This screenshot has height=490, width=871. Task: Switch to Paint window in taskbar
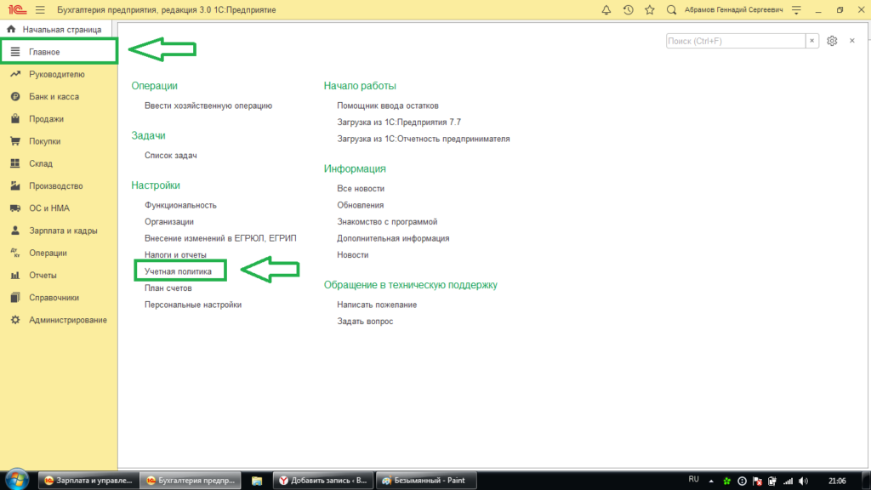425,481
